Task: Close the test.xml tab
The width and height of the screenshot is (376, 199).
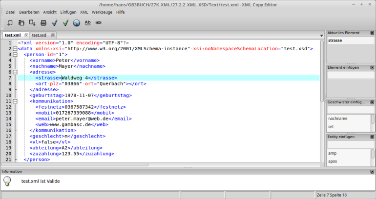Action: pyautogui.click(x=25, y=35)
